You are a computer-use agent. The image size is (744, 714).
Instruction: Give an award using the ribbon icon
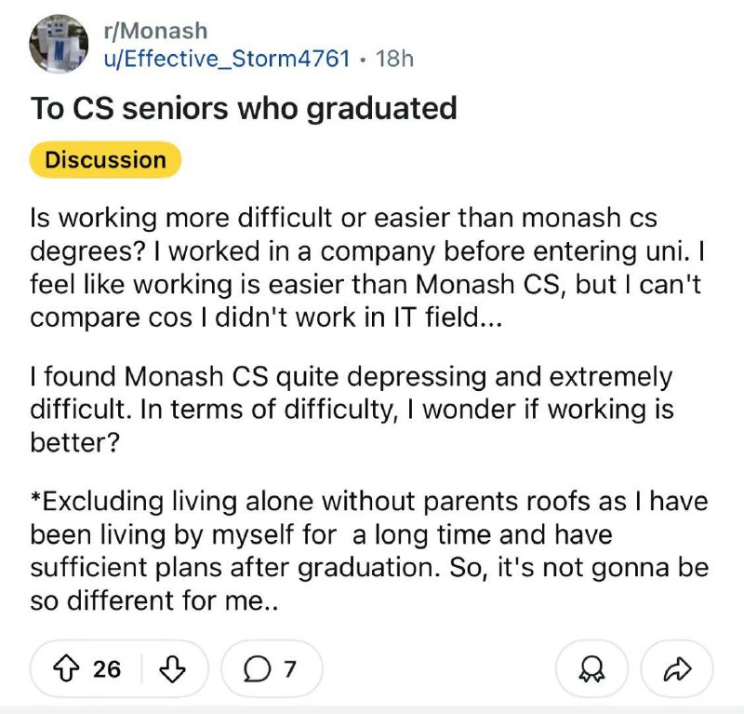589,668
